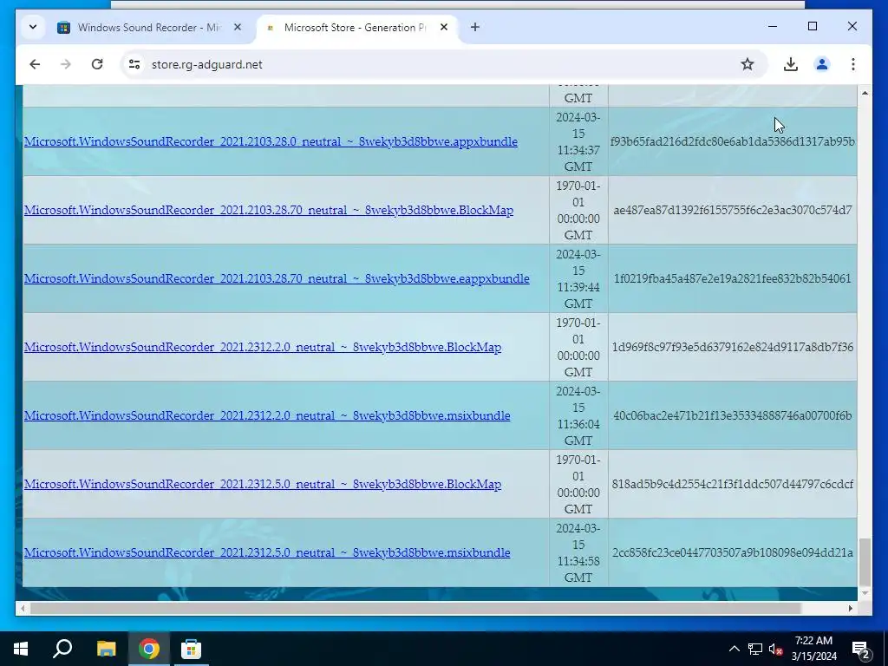
Task: Download SoundRecorder 2021.2312.5.0 msixbundle
Action: (x=267, y=552)
